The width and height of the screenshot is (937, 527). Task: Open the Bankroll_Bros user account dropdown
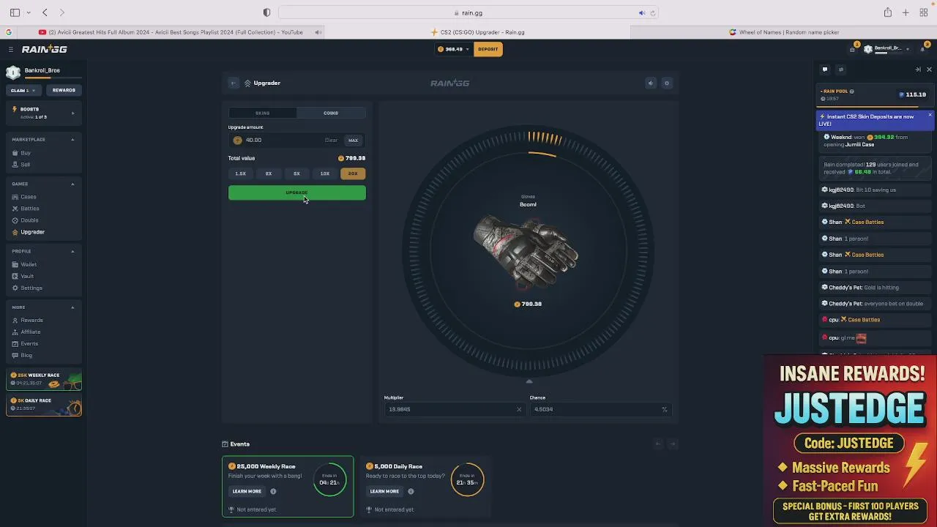click(x=886, y=49)
